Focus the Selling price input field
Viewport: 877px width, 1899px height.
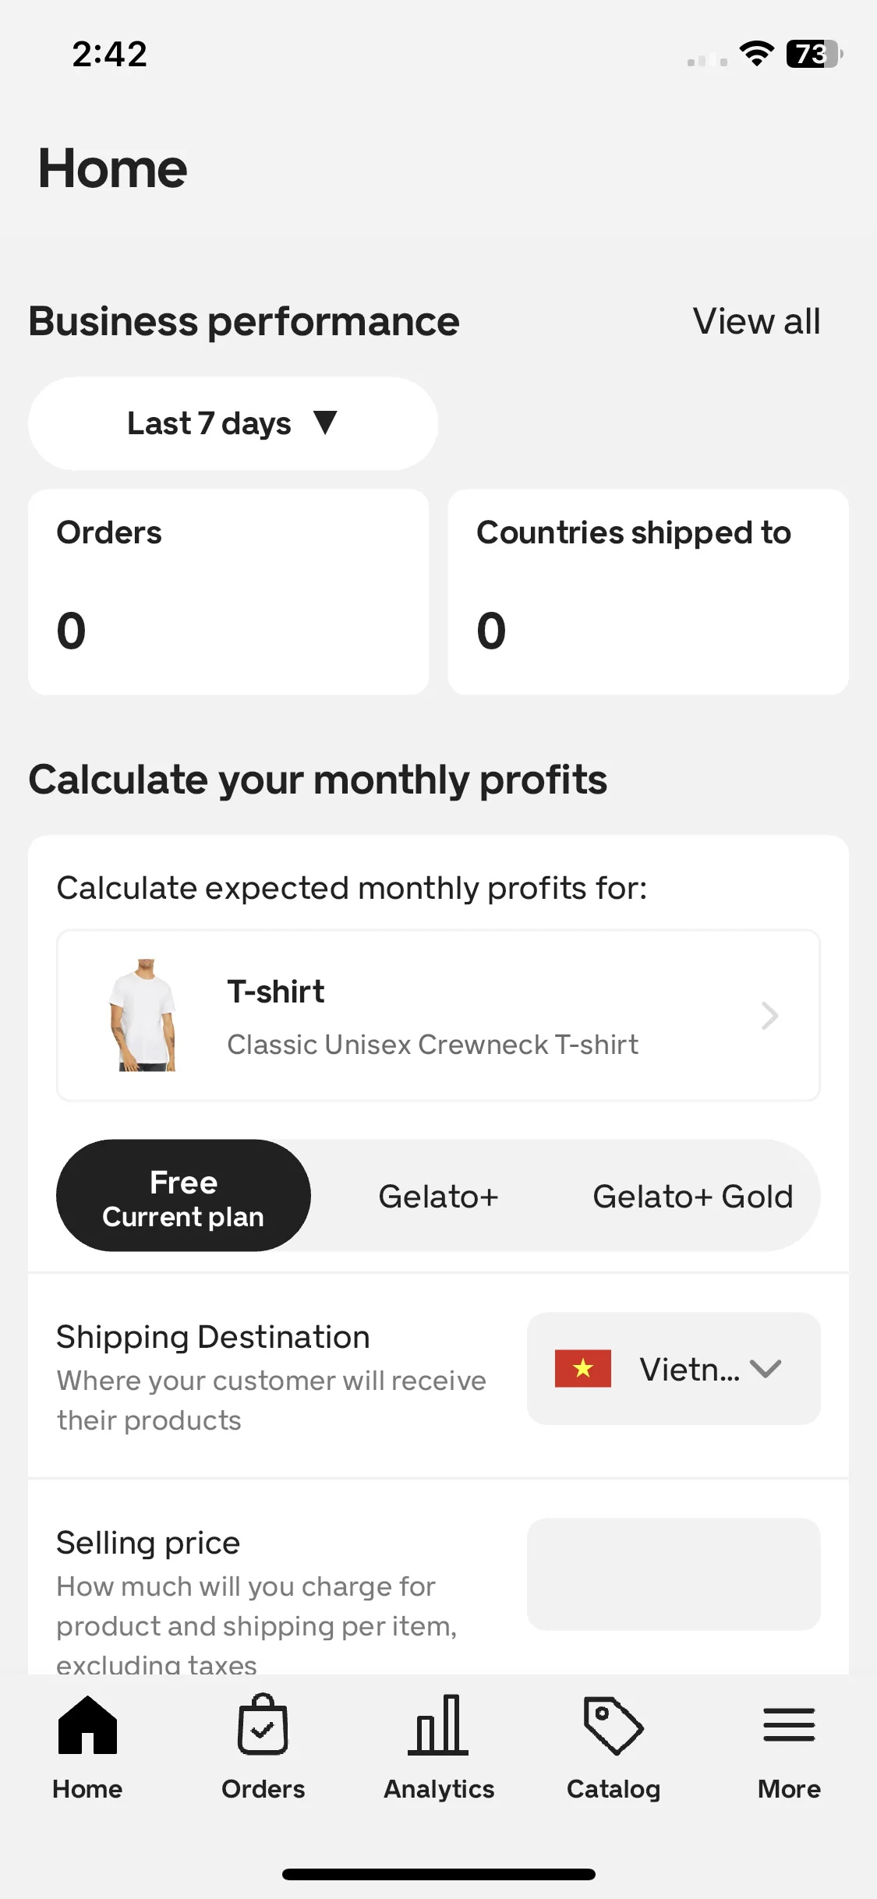674,1574
